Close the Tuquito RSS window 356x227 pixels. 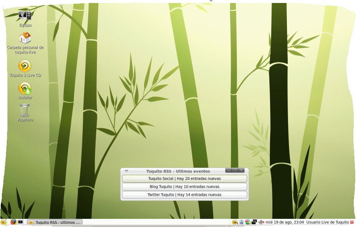(x=242, y=170)
